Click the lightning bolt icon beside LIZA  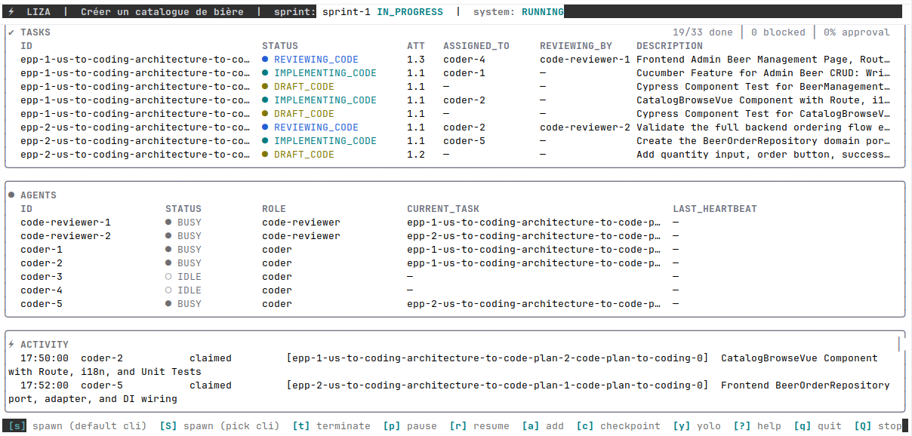(11, 12)
